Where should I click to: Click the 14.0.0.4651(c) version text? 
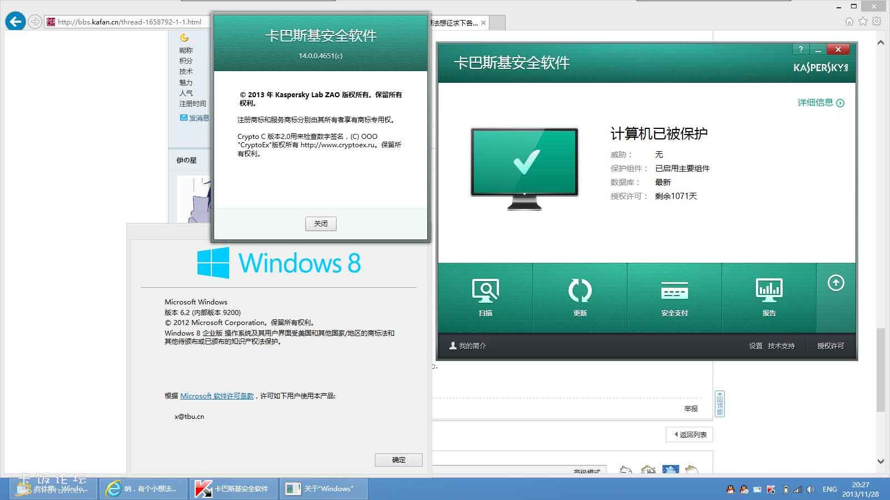click(x=320, y=56)
